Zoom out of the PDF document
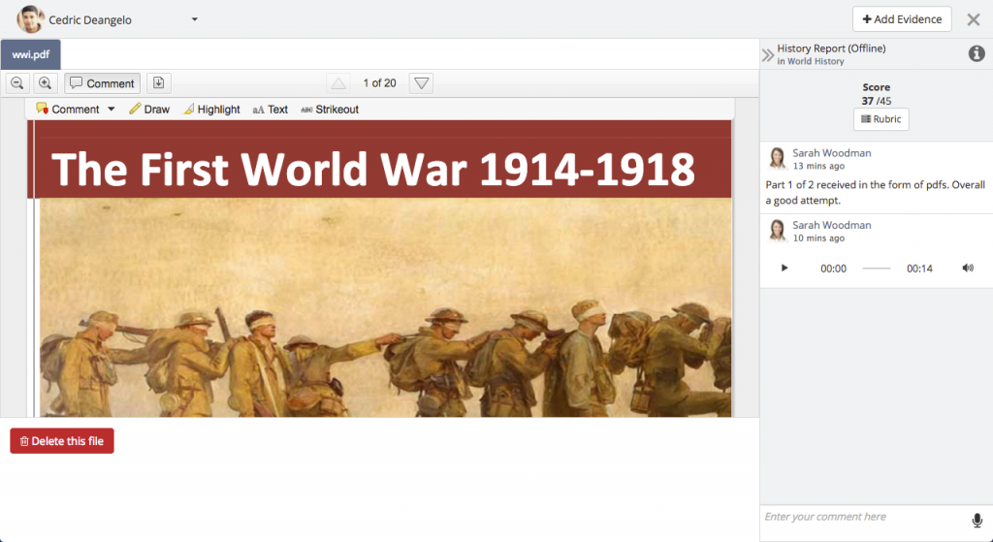Screen dimensions: 993x542 click(17, 83)
